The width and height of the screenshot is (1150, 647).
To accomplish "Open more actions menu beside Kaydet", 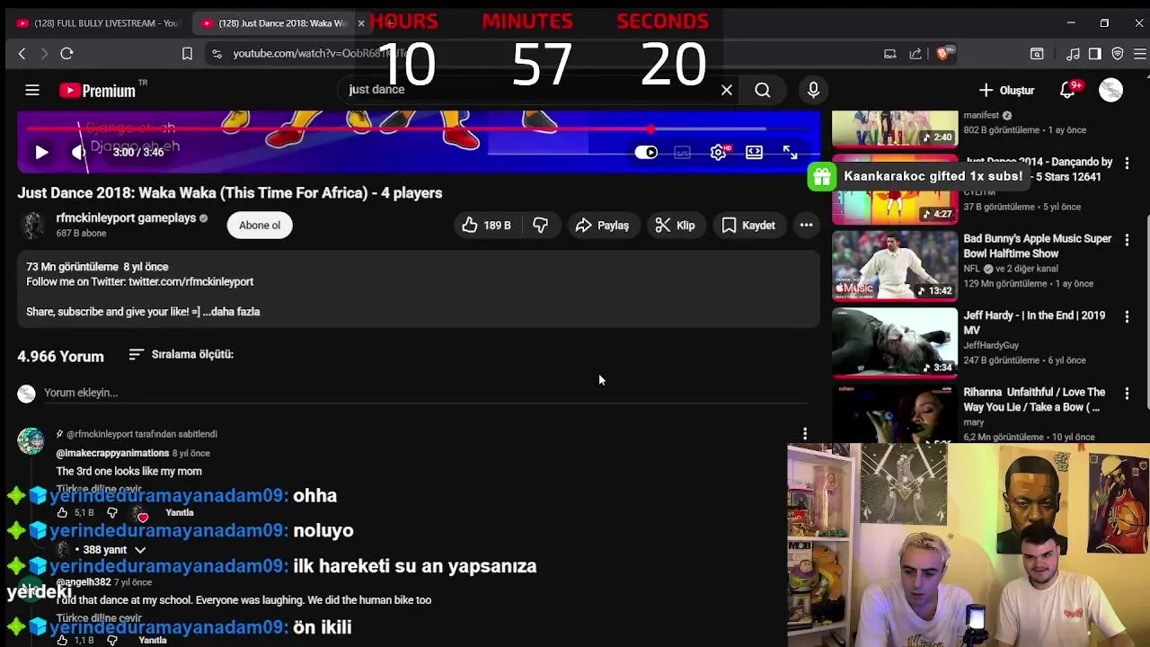I will 806,226.
